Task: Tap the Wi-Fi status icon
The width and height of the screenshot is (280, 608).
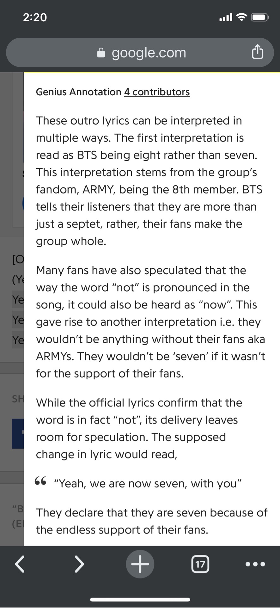Action: coord(242,17)
